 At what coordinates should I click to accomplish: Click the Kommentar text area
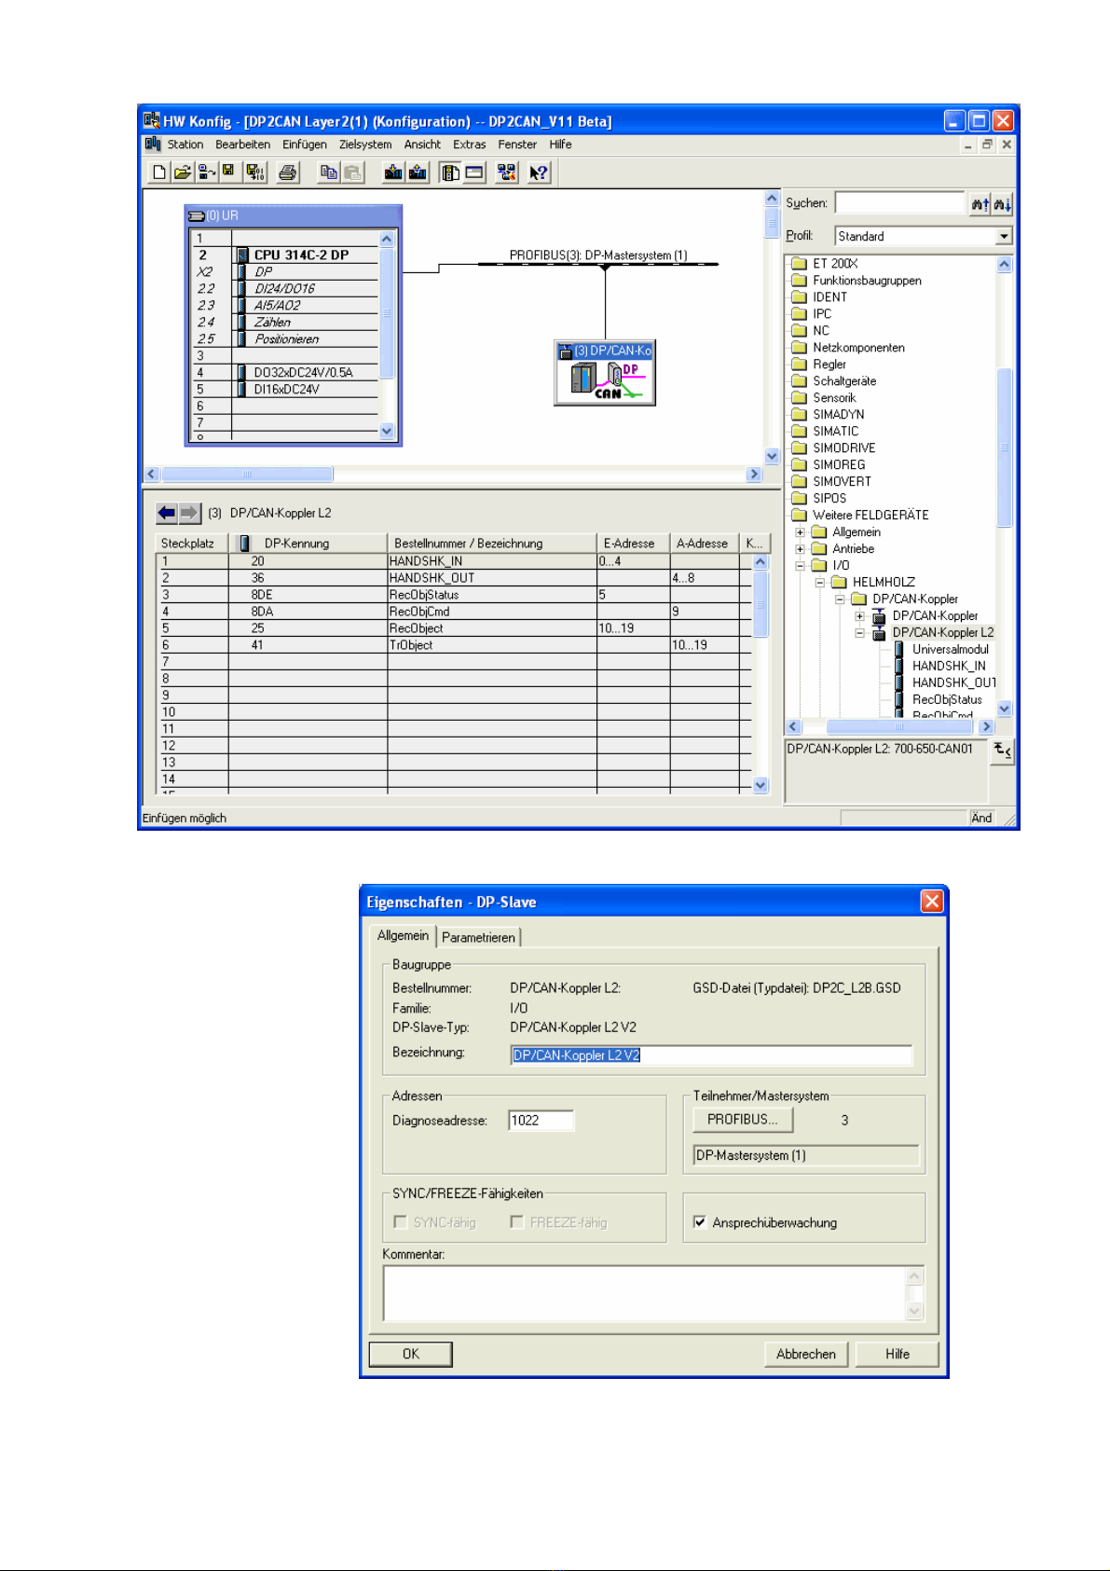645,1293
